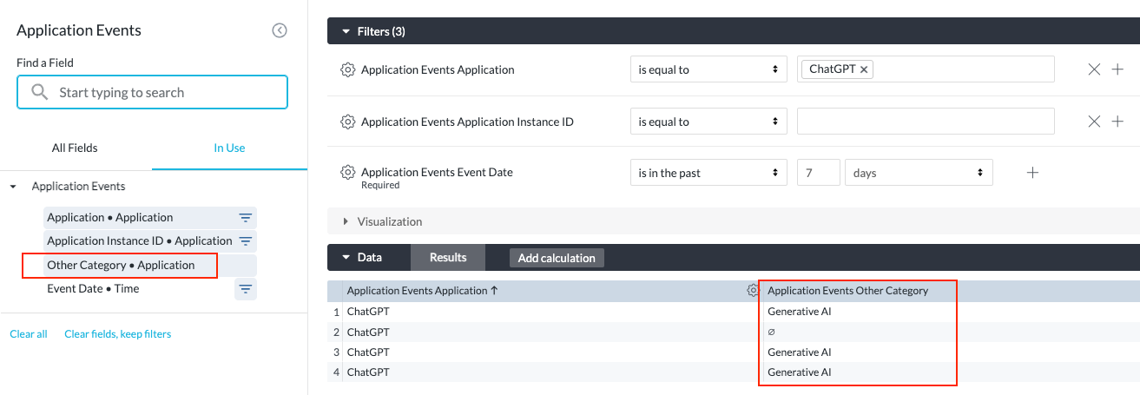The width and height of the screenshot is (1140, 395).
Task: Click the Generative AI cell in row 3
Action: 799,352
